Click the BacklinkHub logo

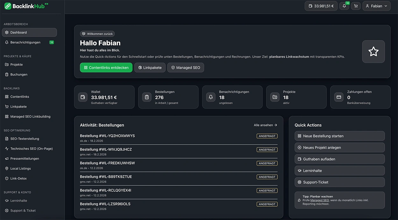[x=26, y=6]
